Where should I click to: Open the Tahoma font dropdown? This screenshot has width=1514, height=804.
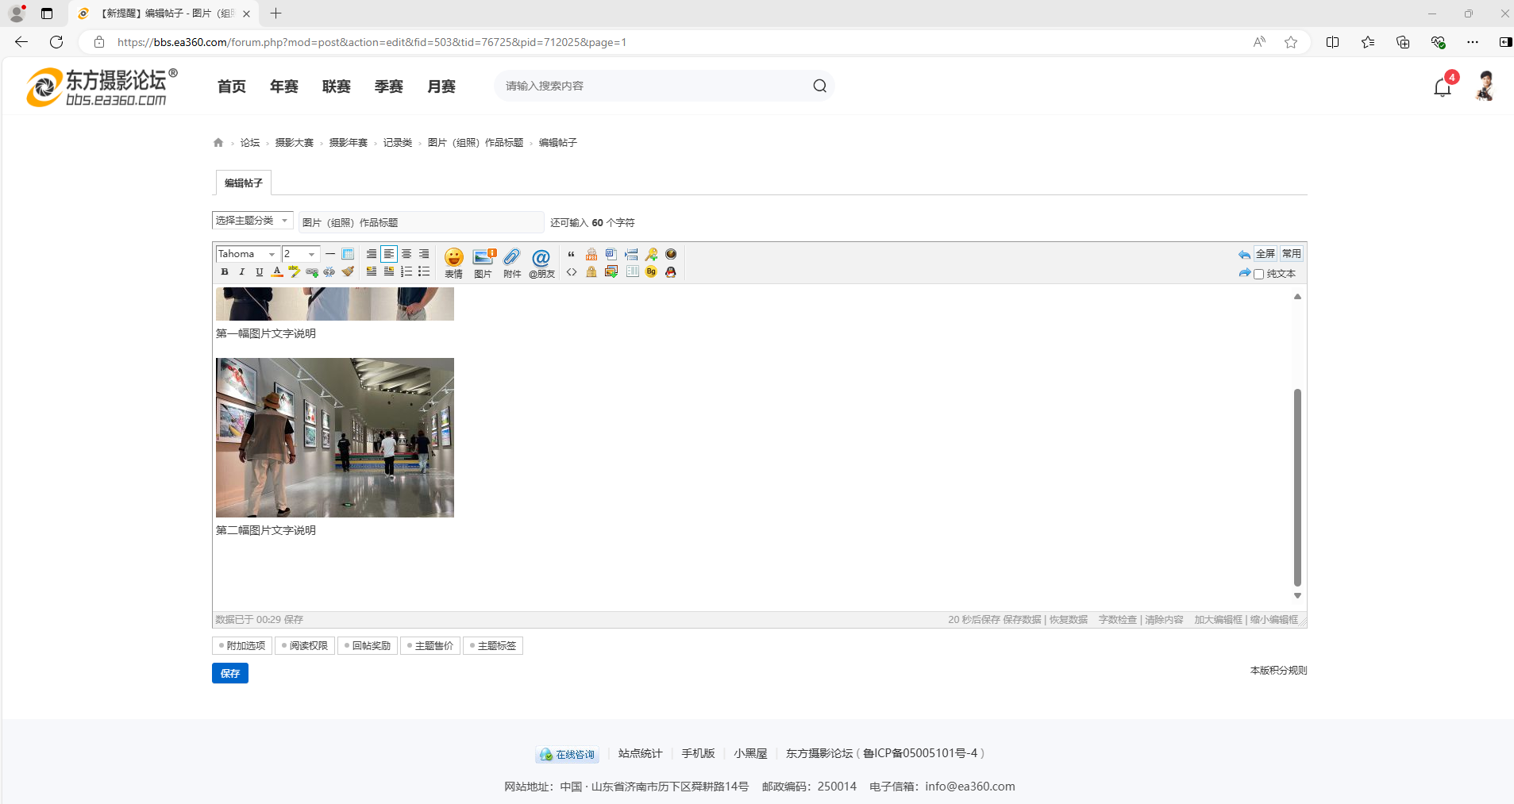[x=248, y=254]
